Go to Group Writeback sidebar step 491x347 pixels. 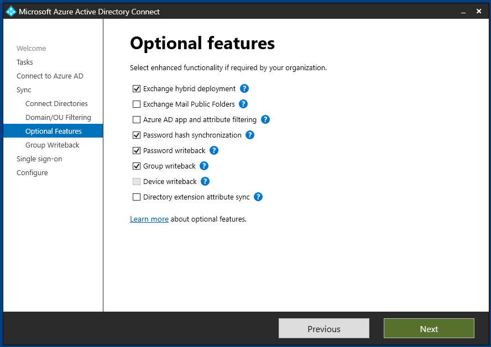[53, 145]
